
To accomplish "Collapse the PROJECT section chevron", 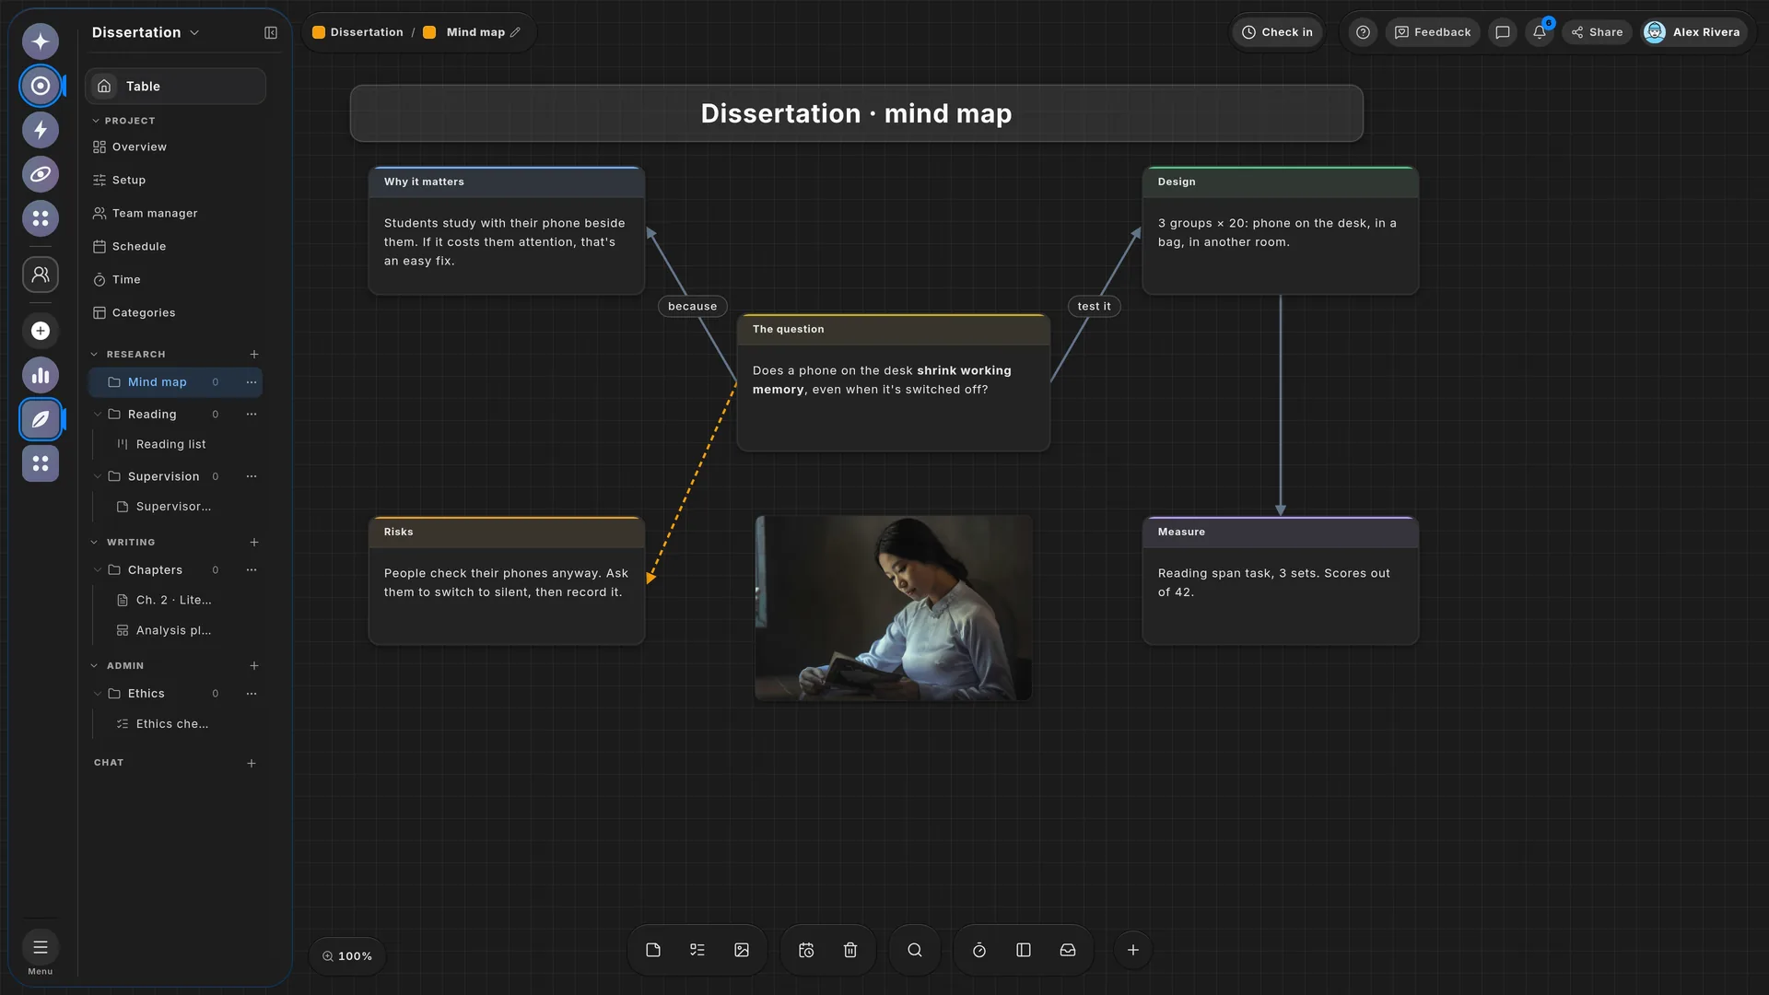I will pos(96,121).
